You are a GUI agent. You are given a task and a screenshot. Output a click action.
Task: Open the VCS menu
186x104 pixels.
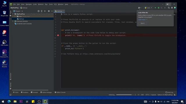click(55, 4)
